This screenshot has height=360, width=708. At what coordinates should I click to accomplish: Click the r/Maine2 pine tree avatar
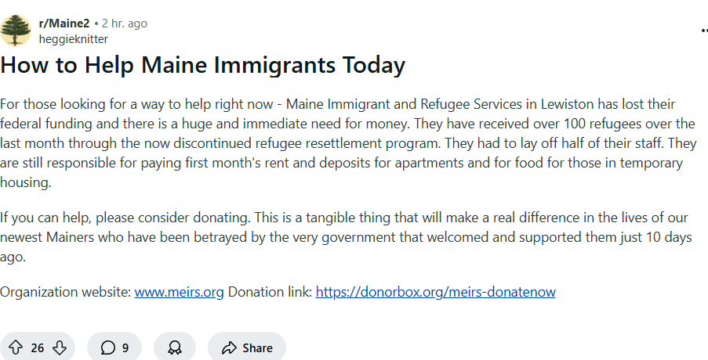tap(16, 31)
